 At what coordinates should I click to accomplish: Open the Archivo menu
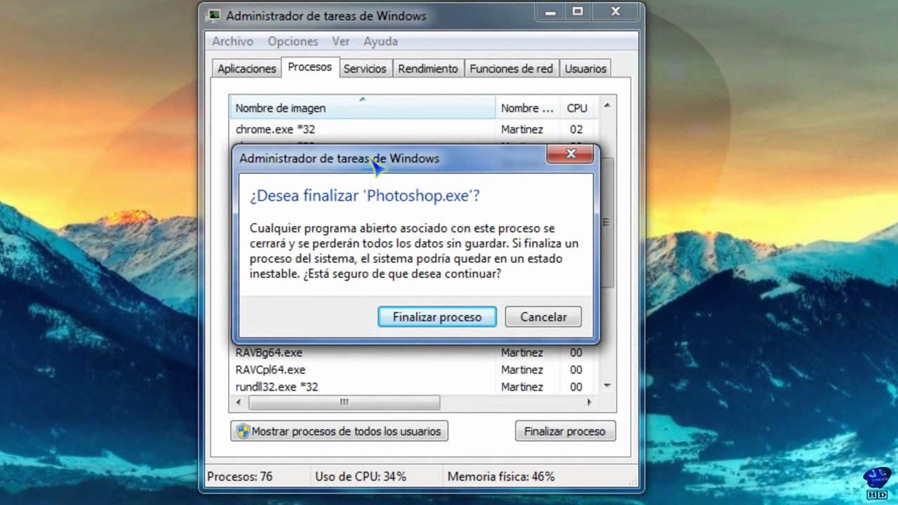233,41
